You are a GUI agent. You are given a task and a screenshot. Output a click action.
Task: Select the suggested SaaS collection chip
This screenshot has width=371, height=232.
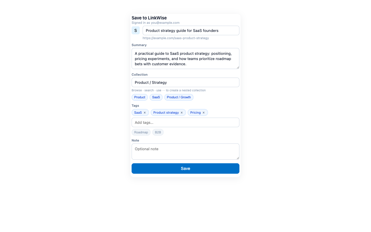pyautogui.click(x=156, y=97)
